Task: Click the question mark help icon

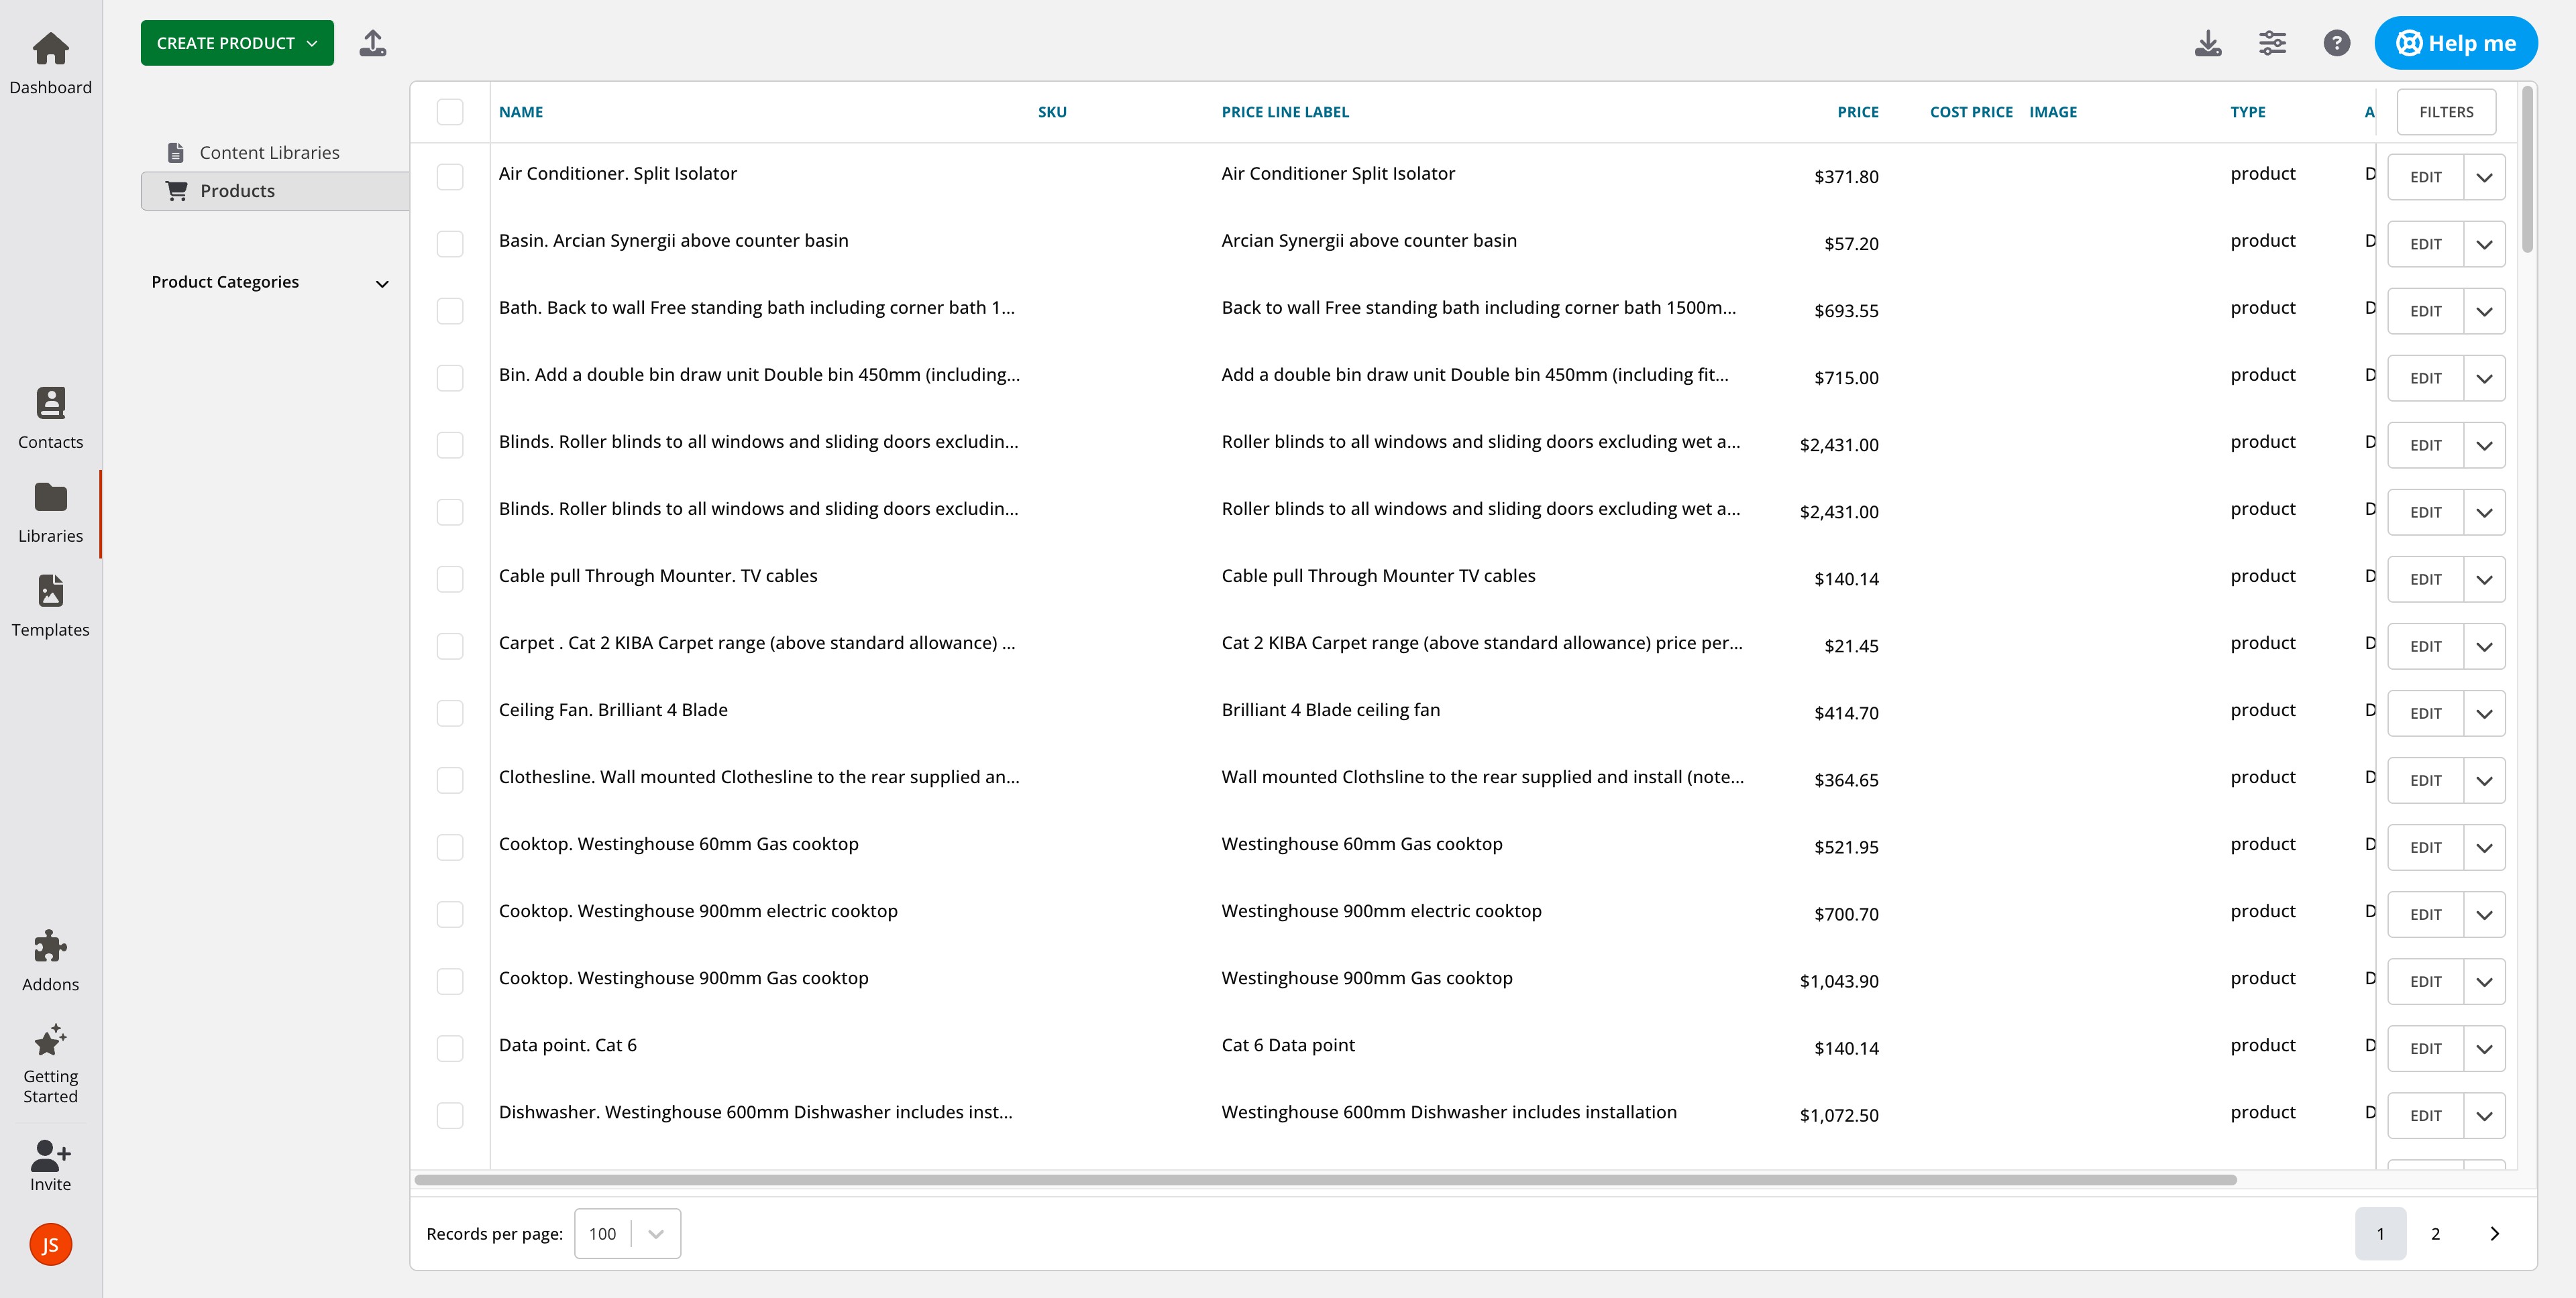Action: point(2336,43)
